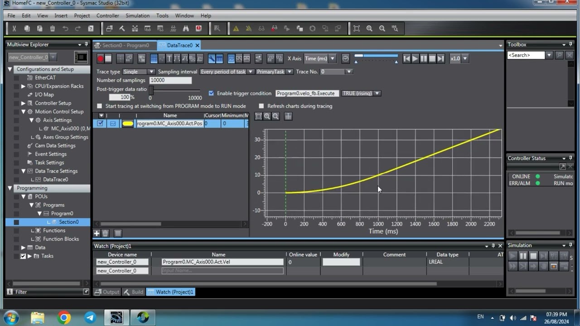This screenshot has height=326, width=580.
Task: Skip to trace end playback button
Action: [x=440, y=58]
